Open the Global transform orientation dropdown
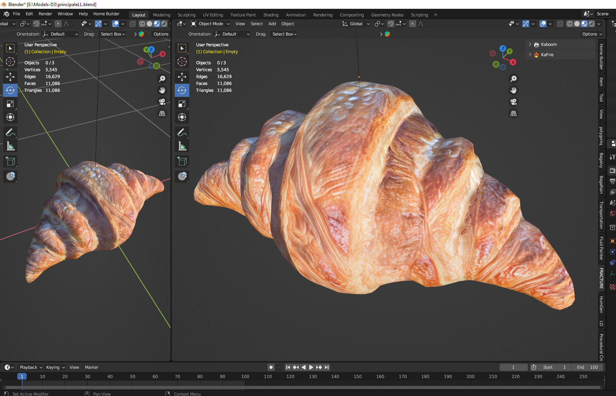Viewport: 616px width, 396px height. 356,24
